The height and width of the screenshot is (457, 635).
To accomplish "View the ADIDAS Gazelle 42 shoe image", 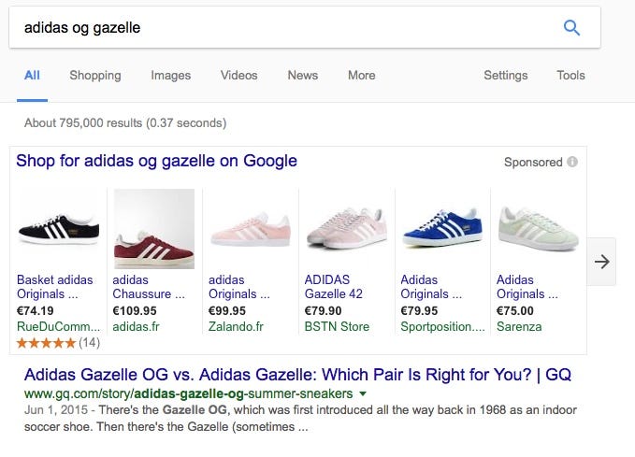I will pos(345,229).
